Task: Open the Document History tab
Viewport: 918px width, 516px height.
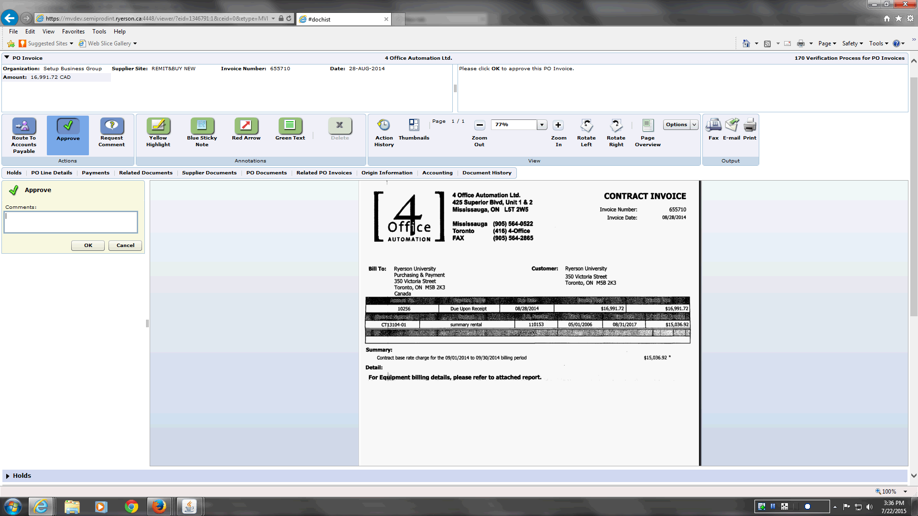Action: click(487, 173)
